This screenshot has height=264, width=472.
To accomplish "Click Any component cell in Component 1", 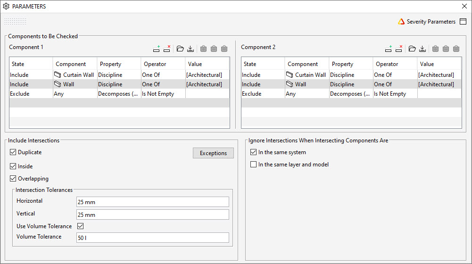I will coord(75,94).
